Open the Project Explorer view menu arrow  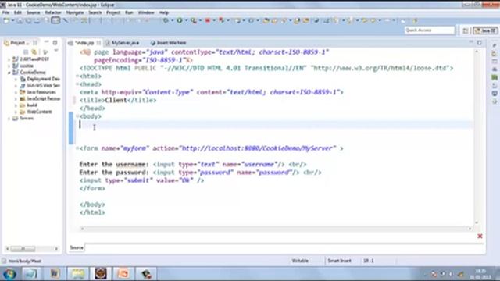(x=56, y=51)
